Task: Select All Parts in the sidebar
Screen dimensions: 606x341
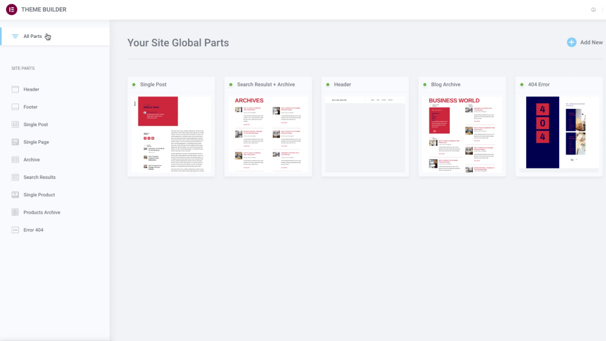Action: (33, 36)
